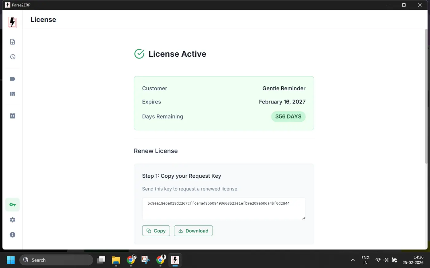The height and width of the screenshot is (268, 430).
Task: Click the 'License Active' heading text
Action: (177, 54)
